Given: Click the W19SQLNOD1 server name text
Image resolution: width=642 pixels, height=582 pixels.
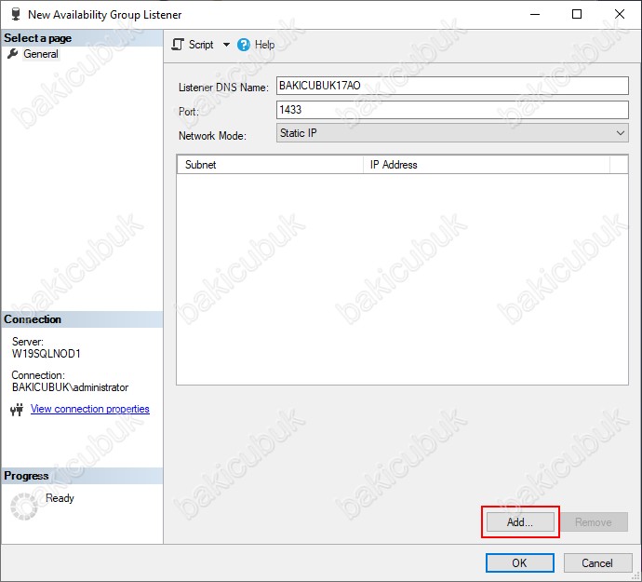Looking at the screenshot, I should tap(46, 353).
